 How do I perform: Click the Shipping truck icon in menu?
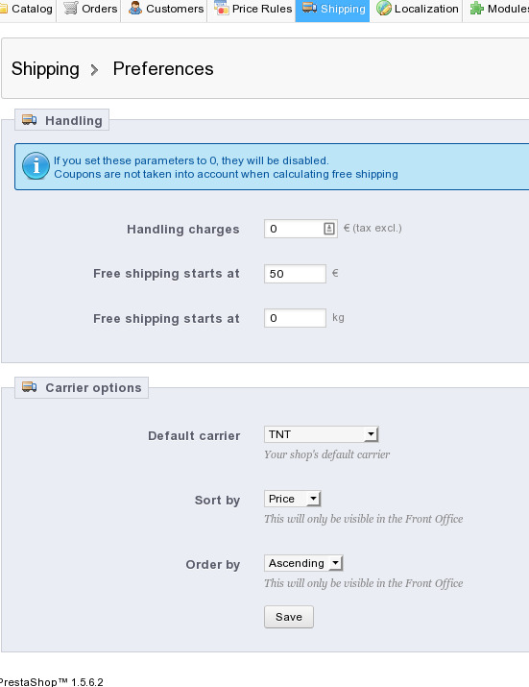[x=309, y=8]
